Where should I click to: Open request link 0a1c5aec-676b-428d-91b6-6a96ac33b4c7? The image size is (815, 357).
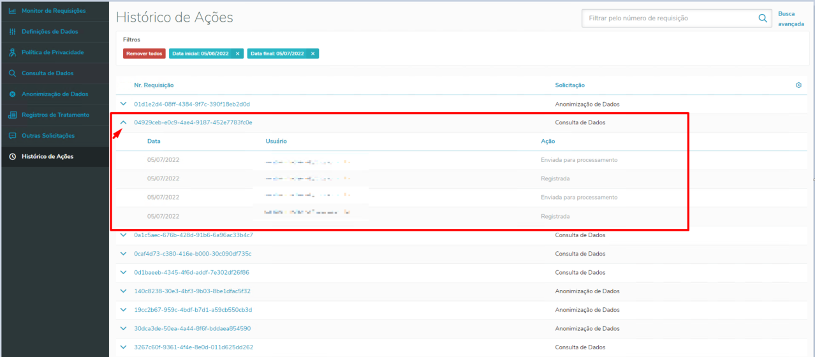194,235
